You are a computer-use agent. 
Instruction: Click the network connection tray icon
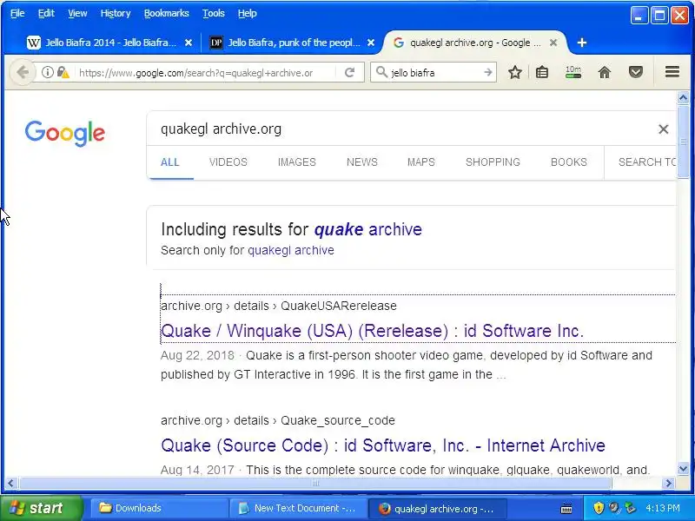(630, 507)
